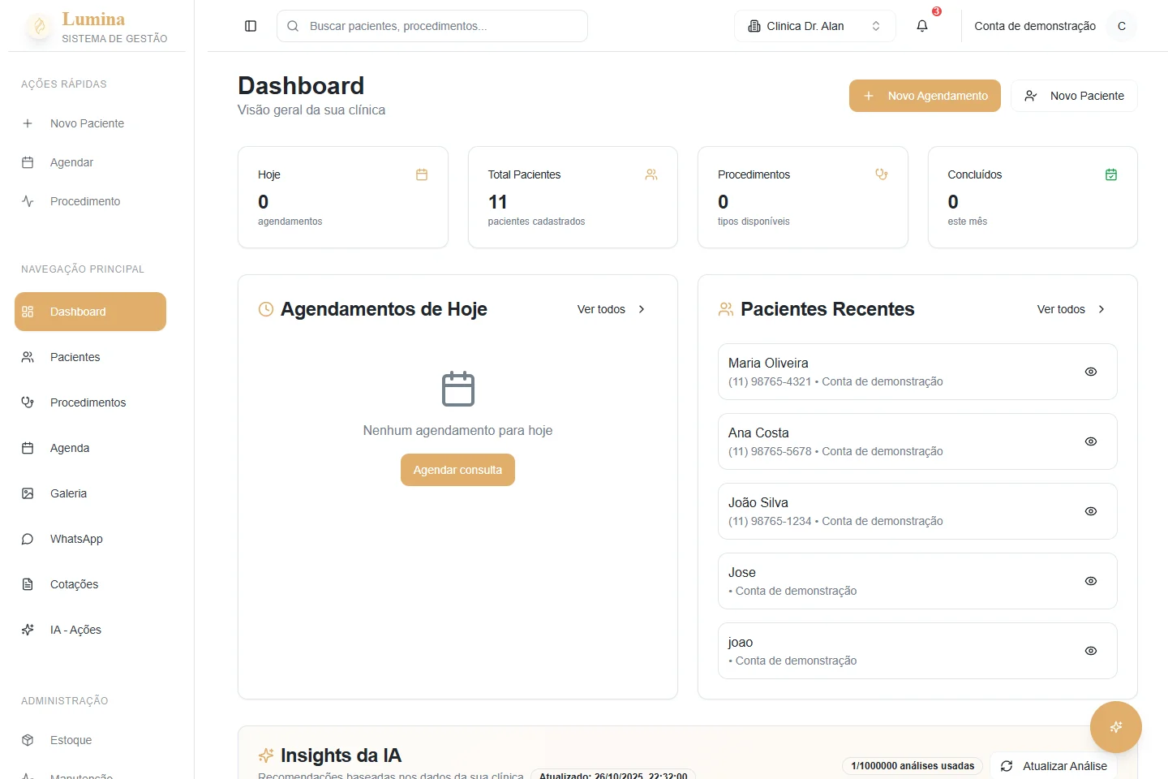Expand the Conta de demonstração account menu
The width and height of the screenshot is (1168, 779).
(1055, 26)
